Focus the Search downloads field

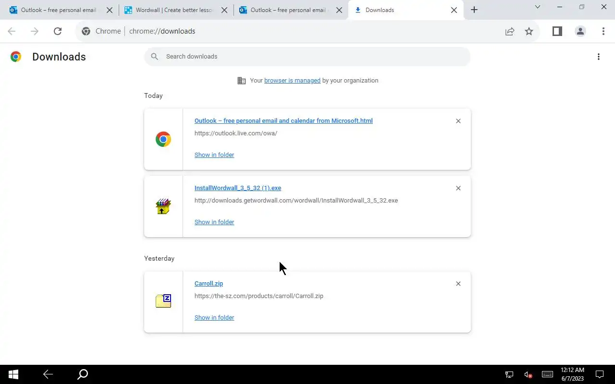[307, 57]
